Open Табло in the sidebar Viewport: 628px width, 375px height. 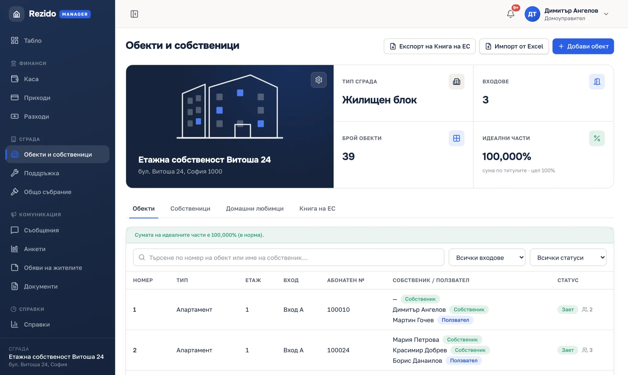pos(57,40)
